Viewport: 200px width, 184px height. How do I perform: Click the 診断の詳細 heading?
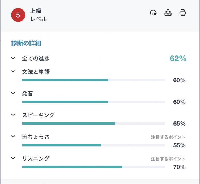pyautogui.click(x=26, y=43)
